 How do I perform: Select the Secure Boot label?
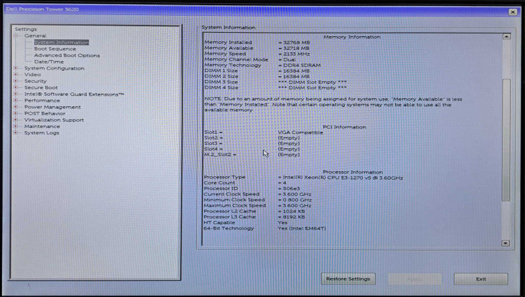coord(41,88)
